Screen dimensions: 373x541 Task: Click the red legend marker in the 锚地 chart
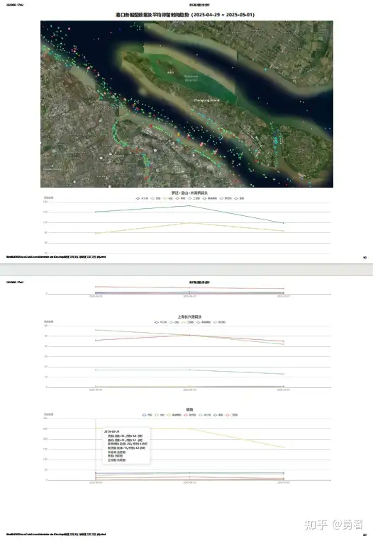pyautogui.click(x=186, y=415)
